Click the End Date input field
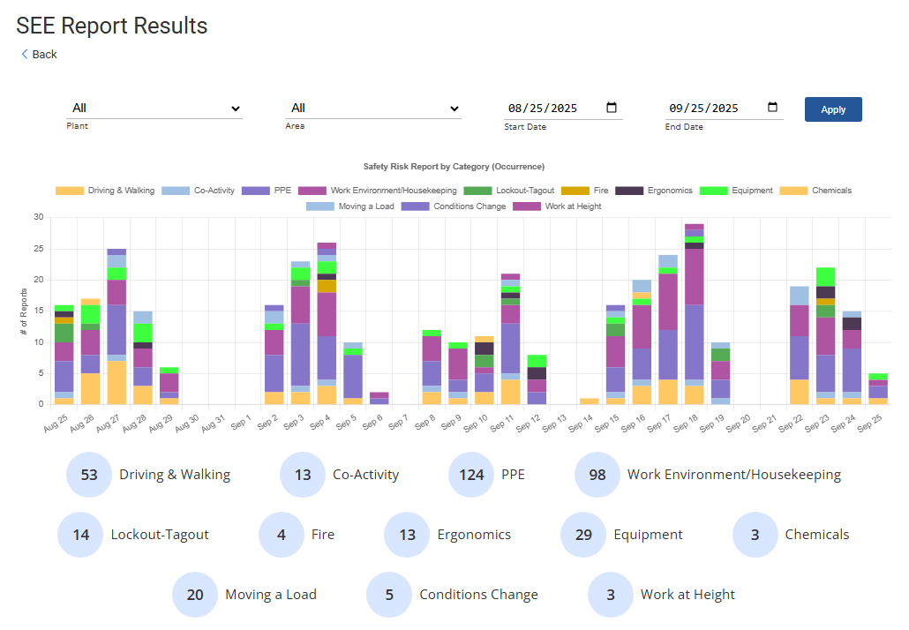 712,109
